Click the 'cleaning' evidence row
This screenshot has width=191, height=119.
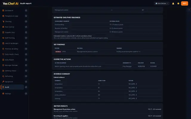(107, 98)
